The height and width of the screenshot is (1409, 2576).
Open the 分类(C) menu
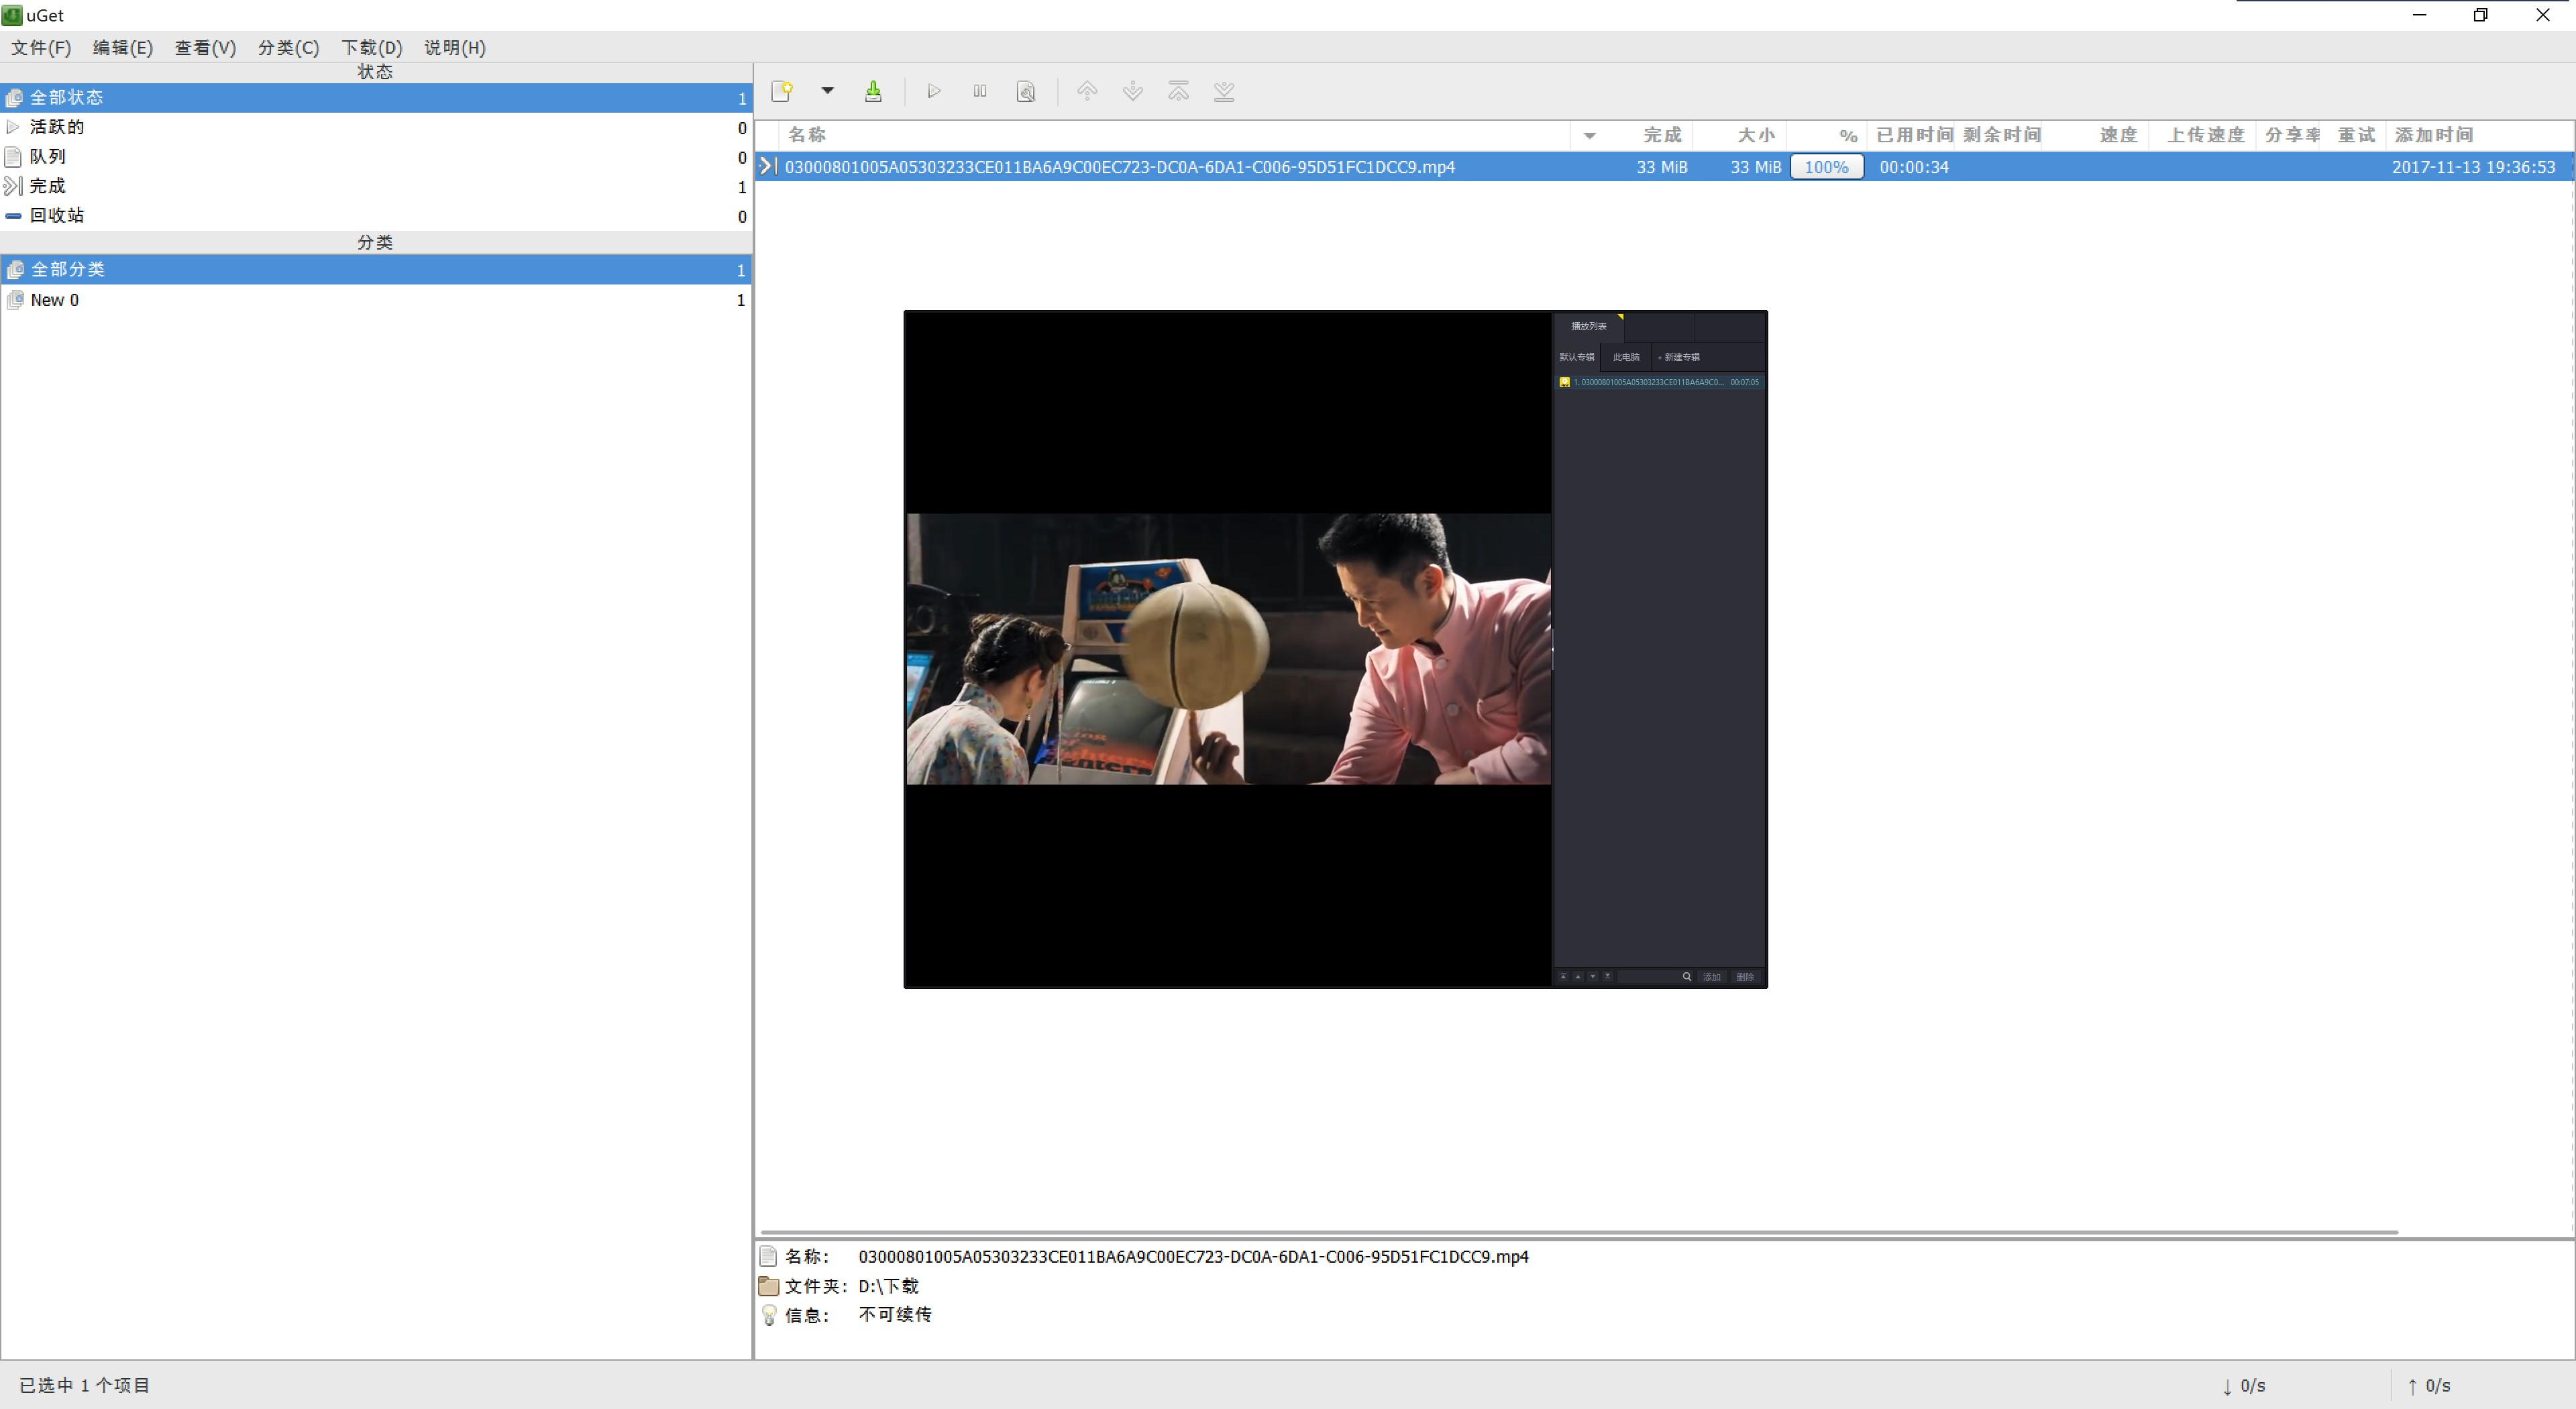click(288, 48)
